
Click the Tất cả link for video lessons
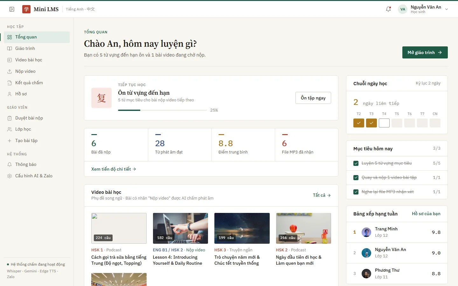pyautogui.click(x=322, y=195)
